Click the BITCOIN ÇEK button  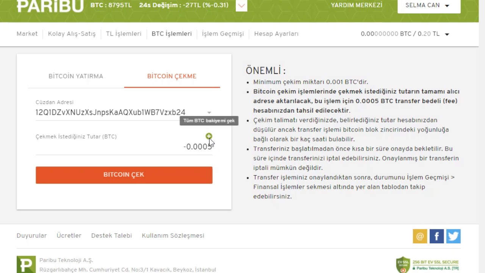(x=124, y=175)
